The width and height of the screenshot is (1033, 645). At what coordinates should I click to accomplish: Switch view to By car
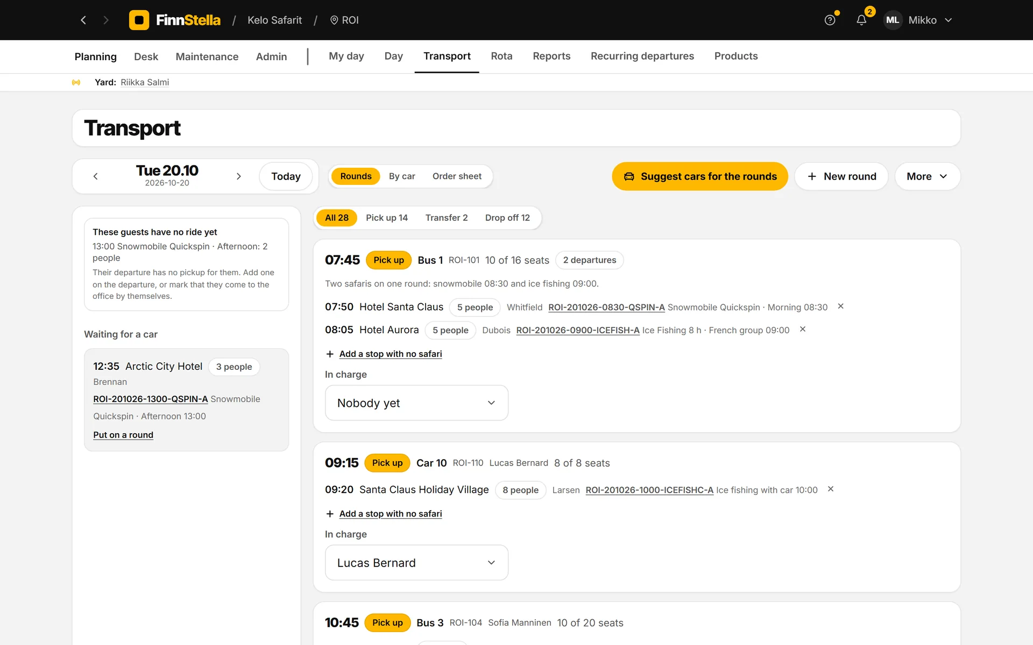coord(402,176)
